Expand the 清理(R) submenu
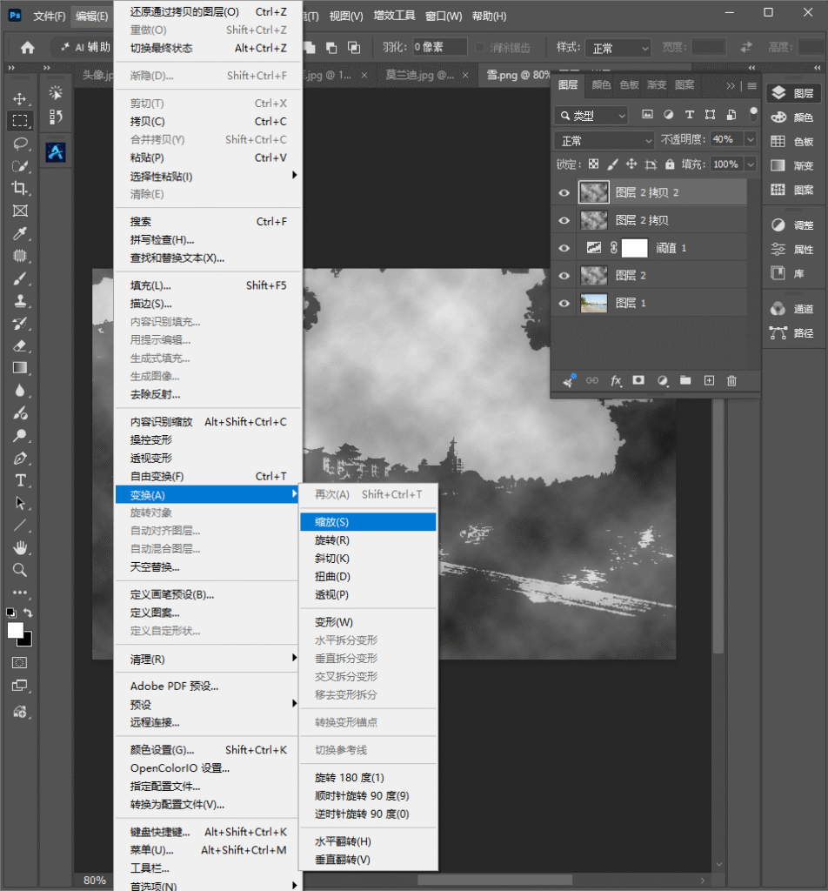Image resolution: width=828 pixels, height=891 pixels. (207, 660)
